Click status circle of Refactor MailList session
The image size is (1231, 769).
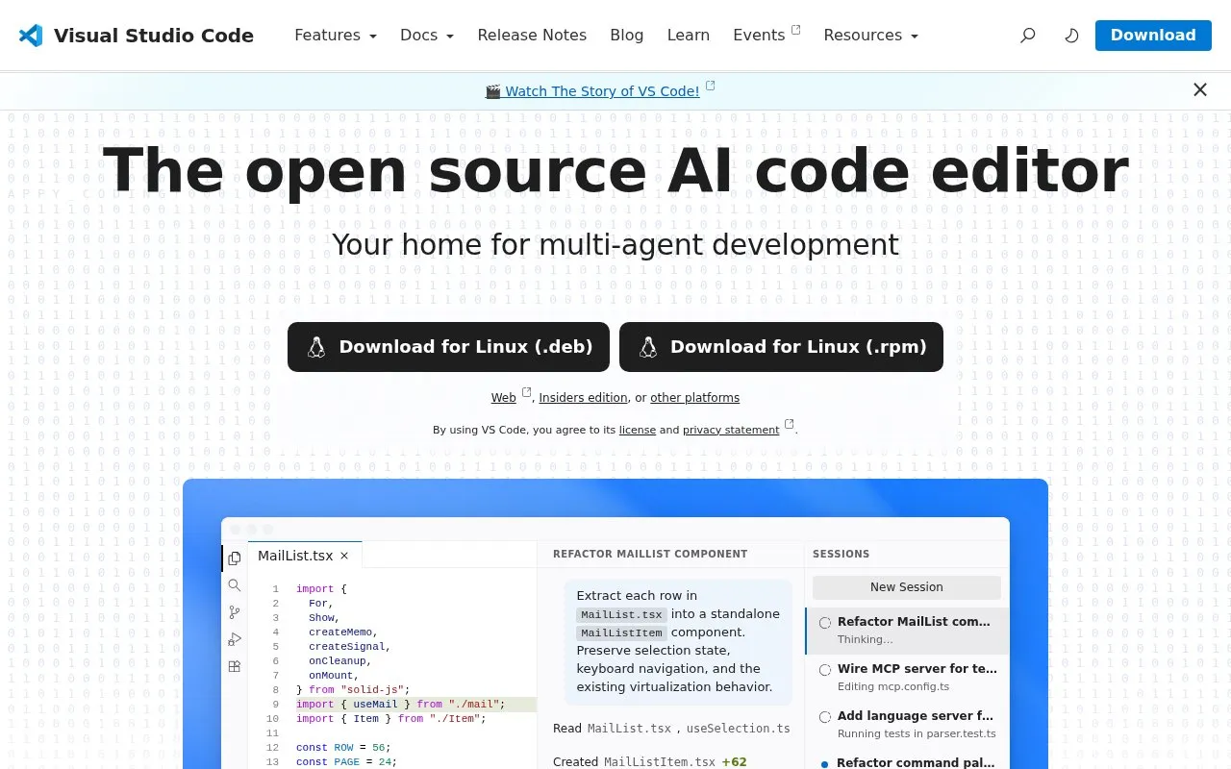click(x=825, y=623)
